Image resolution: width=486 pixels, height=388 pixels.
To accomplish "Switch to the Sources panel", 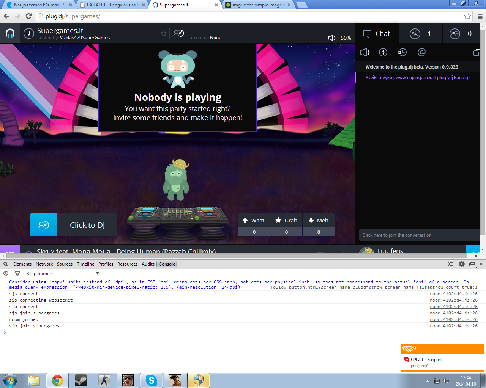I will click(x=65, y=264).
